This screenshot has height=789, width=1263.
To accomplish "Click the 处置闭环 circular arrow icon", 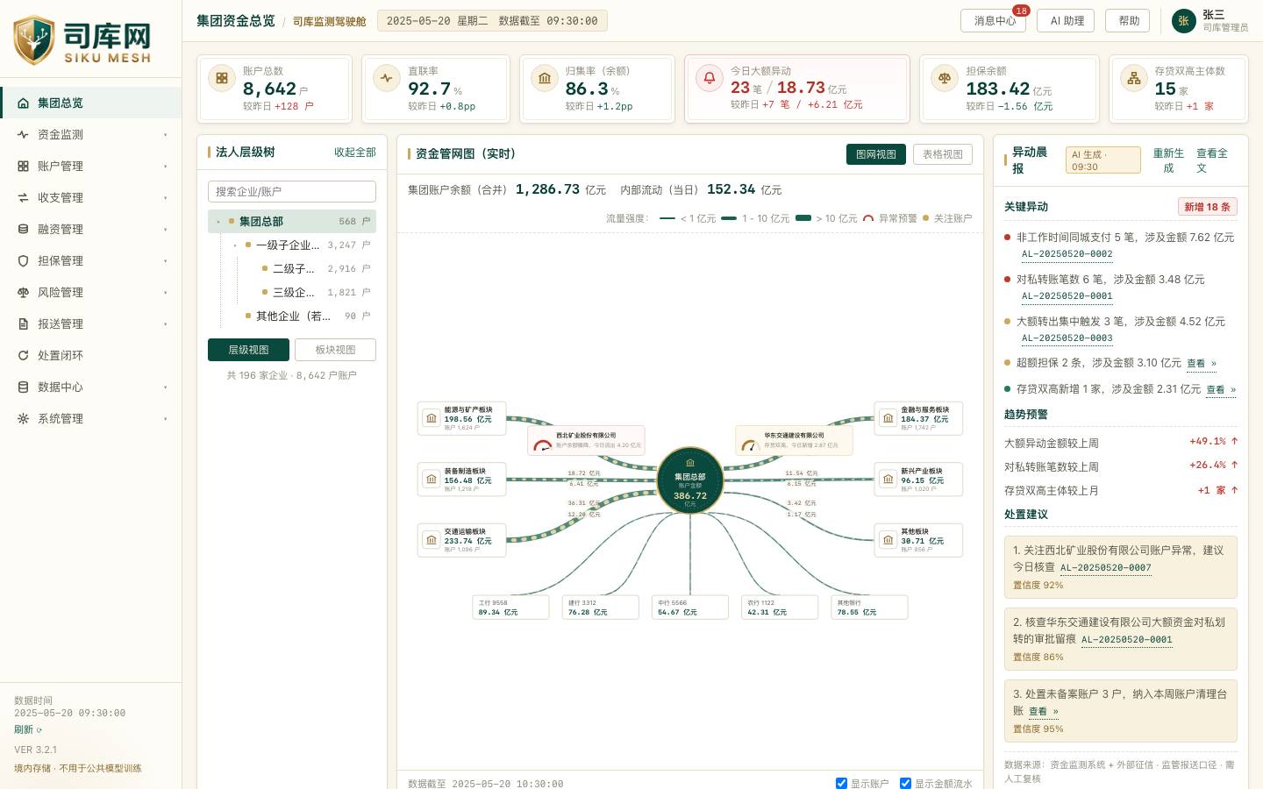I will [23, 355].
